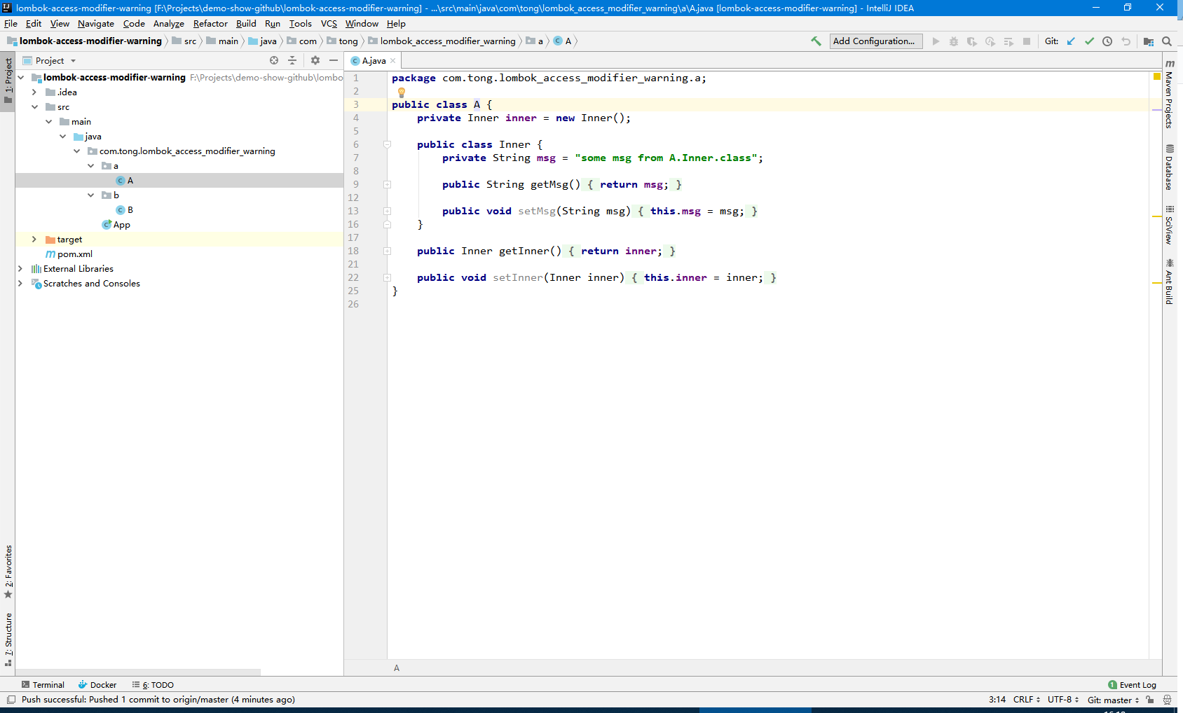Screen dimensions: 1183x713
Task: Toggle the 1: Project tool window
Action: [8, 81]
